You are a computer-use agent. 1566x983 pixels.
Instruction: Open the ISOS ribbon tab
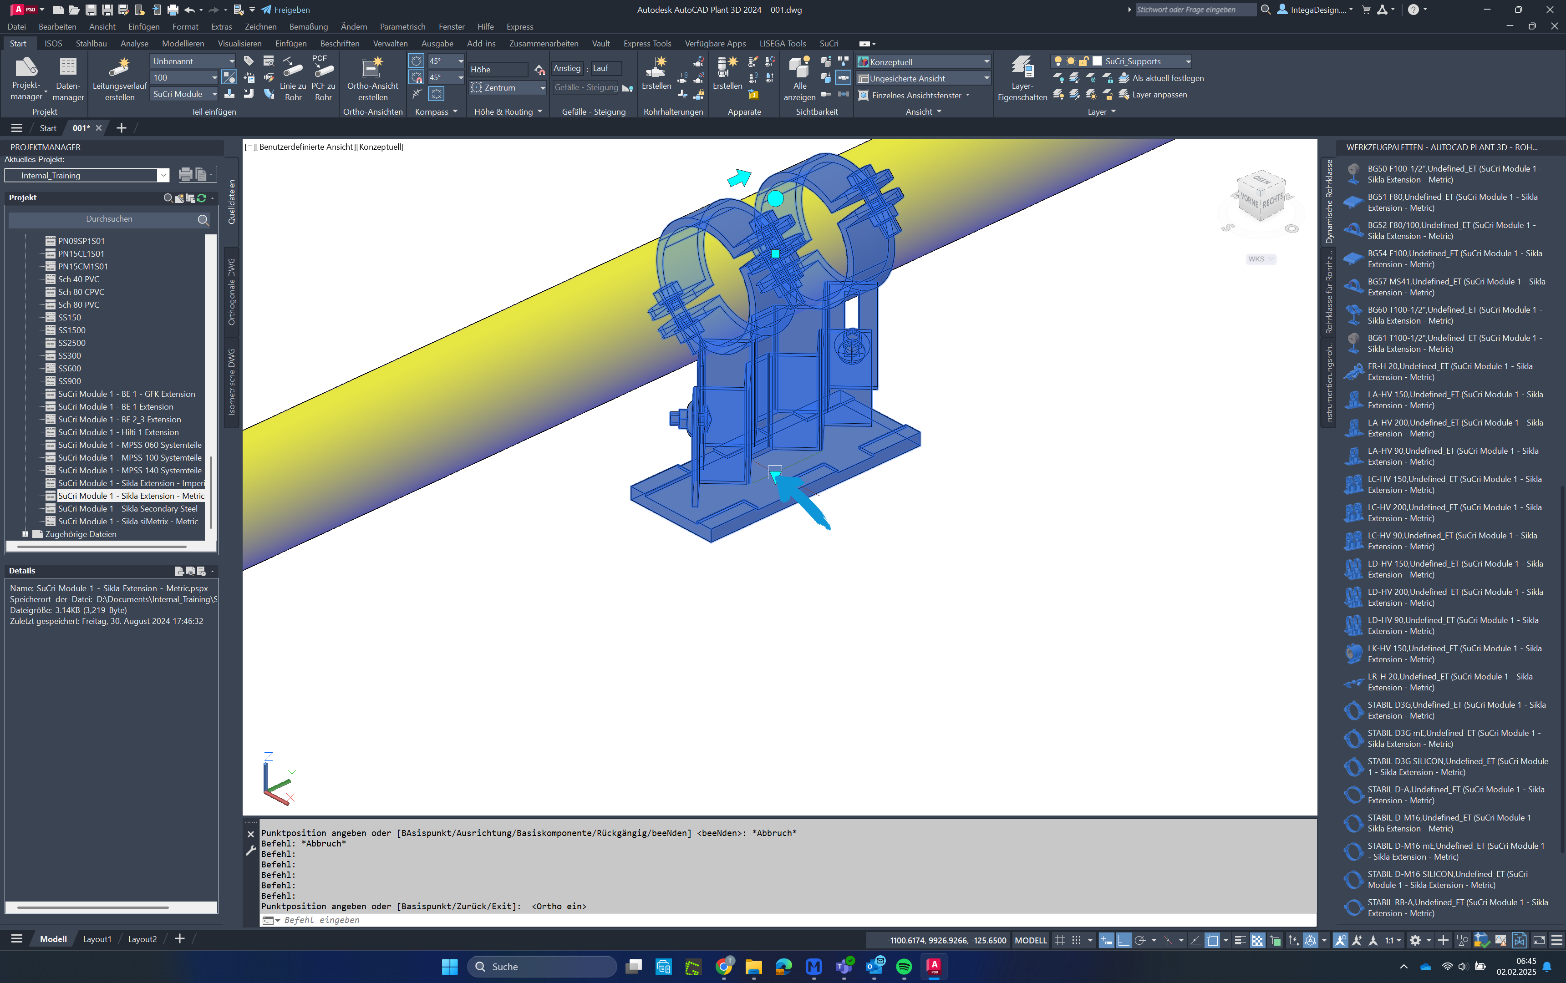(53, 44)
